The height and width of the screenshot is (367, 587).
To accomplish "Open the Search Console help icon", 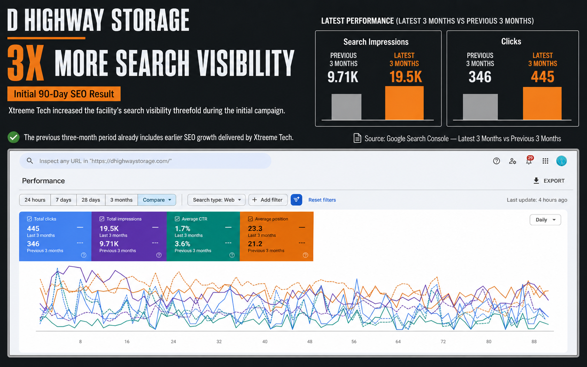I will pos(496,161).
